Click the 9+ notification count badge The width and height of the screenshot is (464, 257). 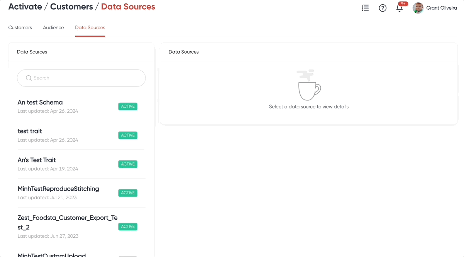point(403,4)
